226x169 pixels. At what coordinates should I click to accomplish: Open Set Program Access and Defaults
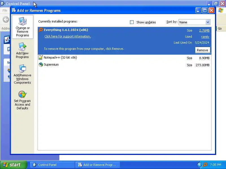[x=22, y=100]
